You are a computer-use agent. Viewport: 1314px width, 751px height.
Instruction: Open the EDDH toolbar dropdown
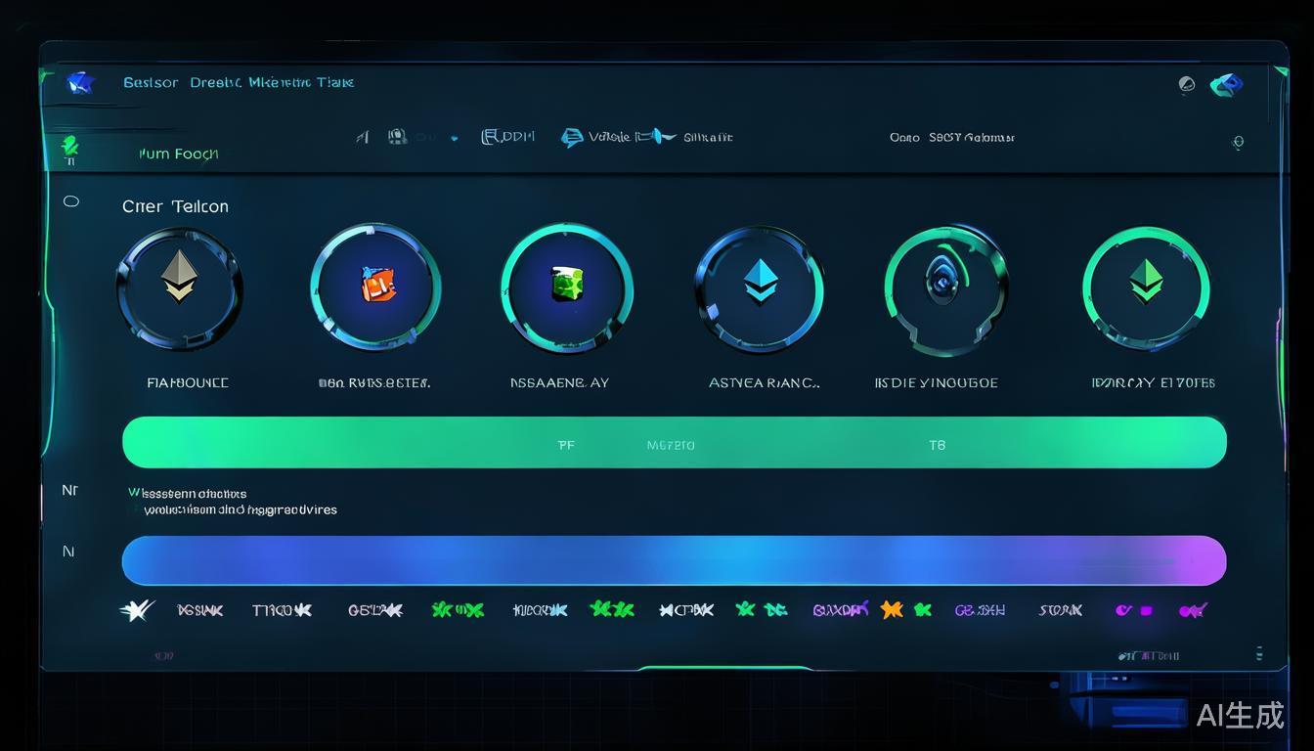507,137
